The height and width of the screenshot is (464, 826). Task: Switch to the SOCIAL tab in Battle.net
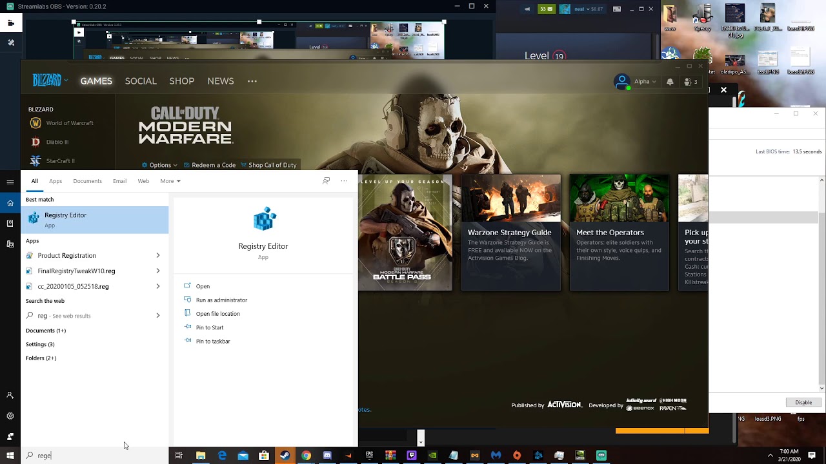click(141, 81)
